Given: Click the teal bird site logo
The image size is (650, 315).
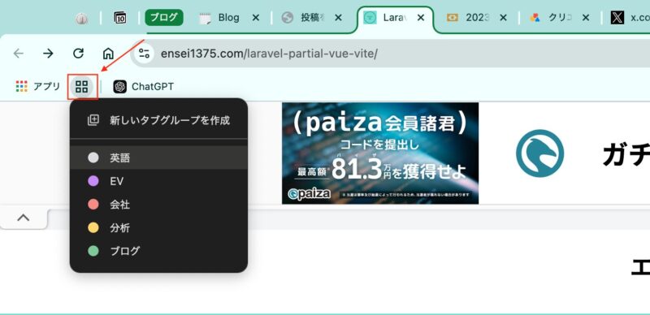Looking at the screenshot, I should click(539, 153).
